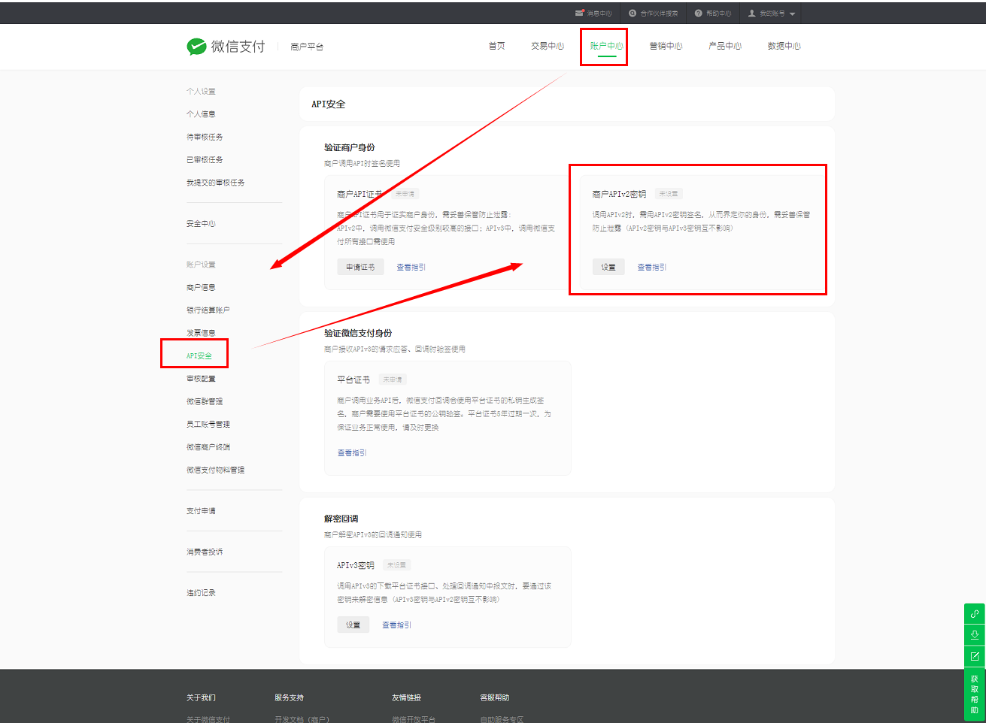Switch to the 交易中心 tab

pyautogui.click(x=548, y=46)
